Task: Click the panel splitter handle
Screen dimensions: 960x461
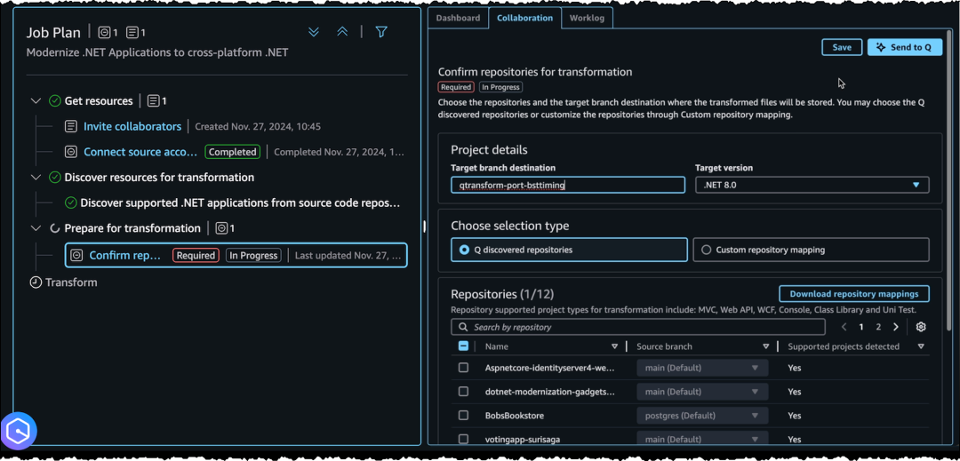Action: pos(424,227)
